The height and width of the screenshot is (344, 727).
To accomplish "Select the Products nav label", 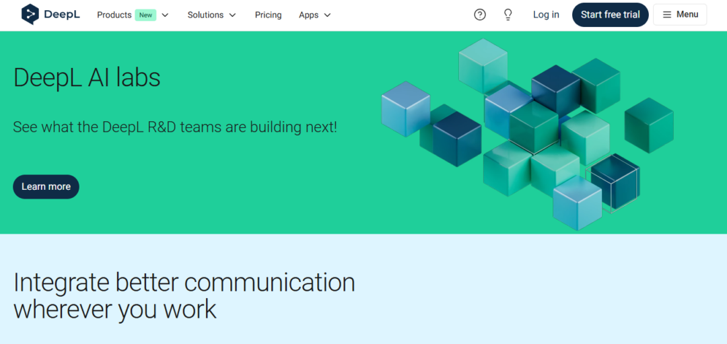I will click(x=114, y=15).
